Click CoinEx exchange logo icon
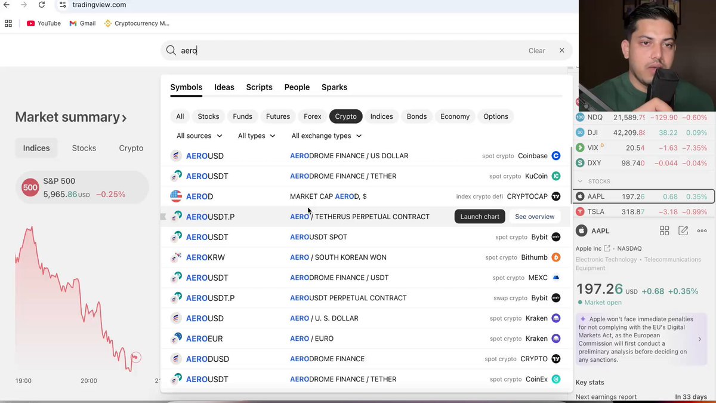 pyautogui.click(x=556, y=379)
